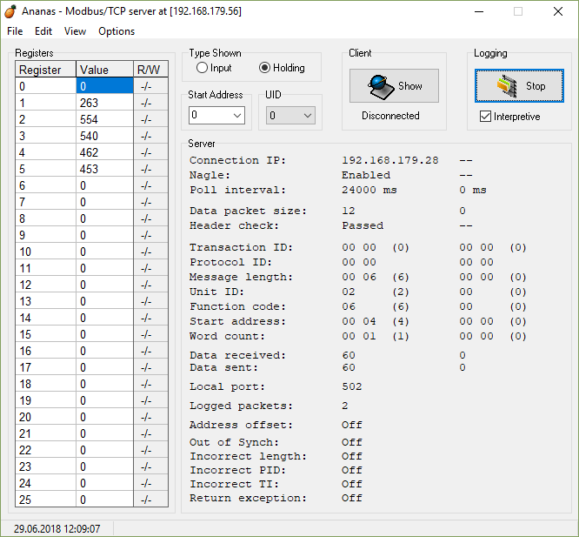Click the R/W cell of register 1
Image resolution: width=579 pixels, height=537 pixels.
coord(150,103)
